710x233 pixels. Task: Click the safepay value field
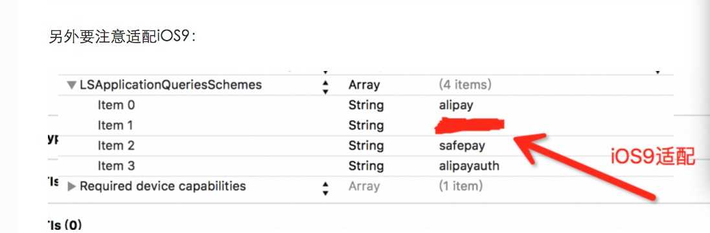click(461, 147)
